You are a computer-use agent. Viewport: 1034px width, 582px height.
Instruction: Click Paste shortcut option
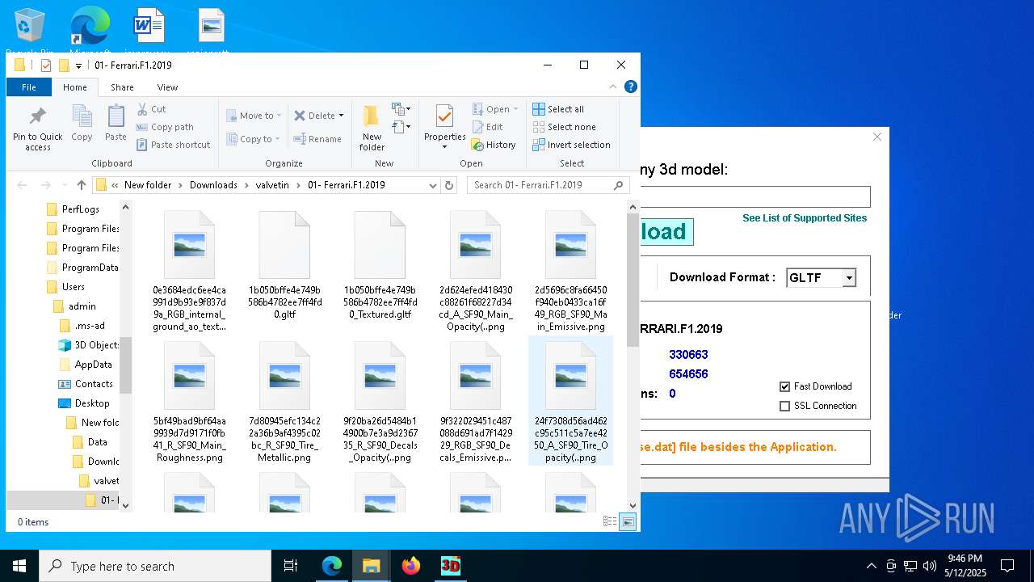click(173, 145)
